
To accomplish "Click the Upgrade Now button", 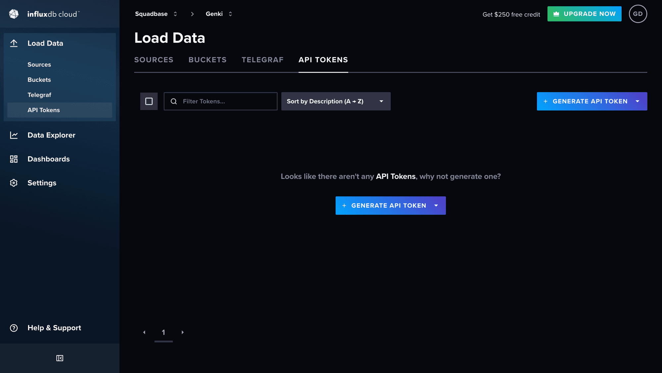I will pos(584,14).
